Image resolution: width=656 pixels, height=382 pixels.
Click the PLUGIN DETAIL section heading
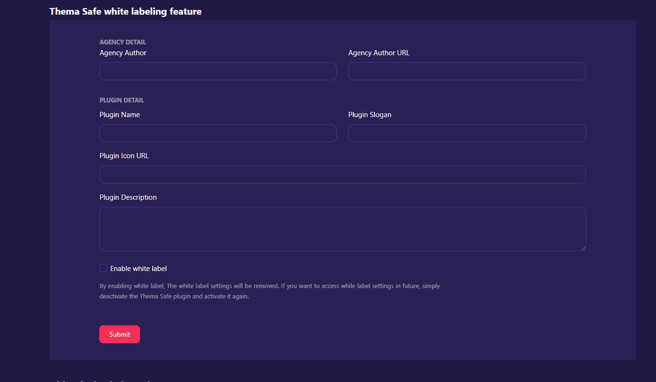click(122, 100)
